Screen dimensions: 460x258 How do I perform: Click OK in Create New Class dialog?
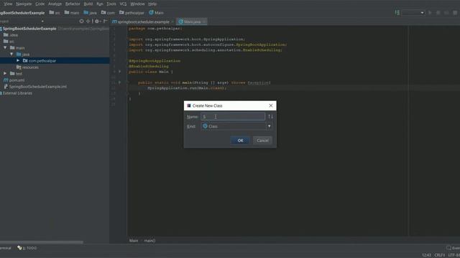240,140
